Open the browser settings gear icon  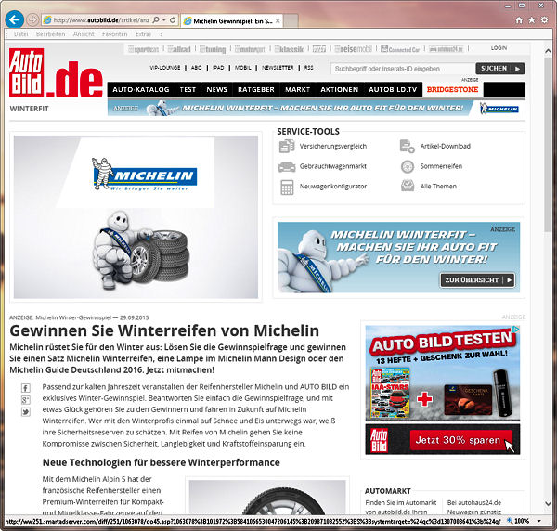(x=544, y=20)
